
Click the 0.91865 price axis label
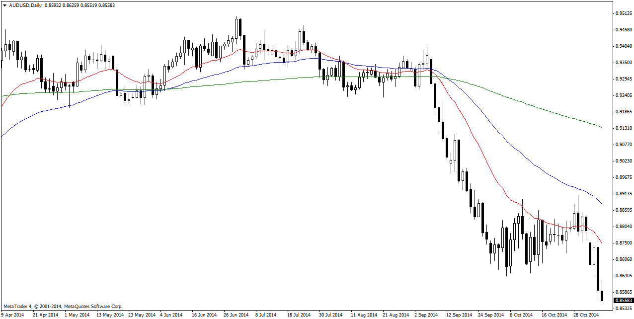click(x=623, y=112)
